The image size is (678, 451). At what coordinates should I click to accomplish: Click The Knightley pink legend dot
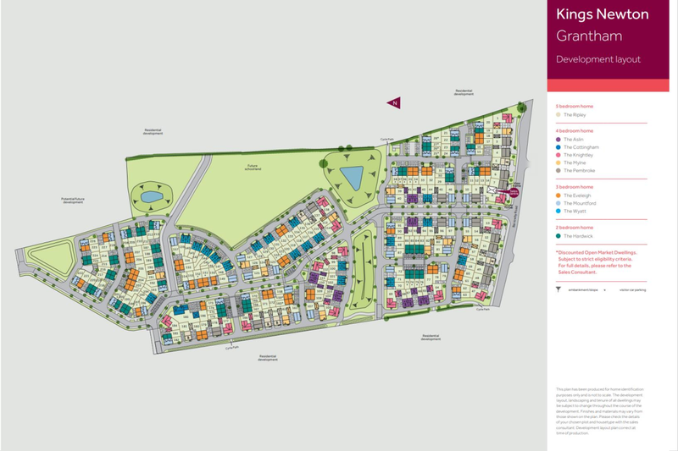click(559, 155)
